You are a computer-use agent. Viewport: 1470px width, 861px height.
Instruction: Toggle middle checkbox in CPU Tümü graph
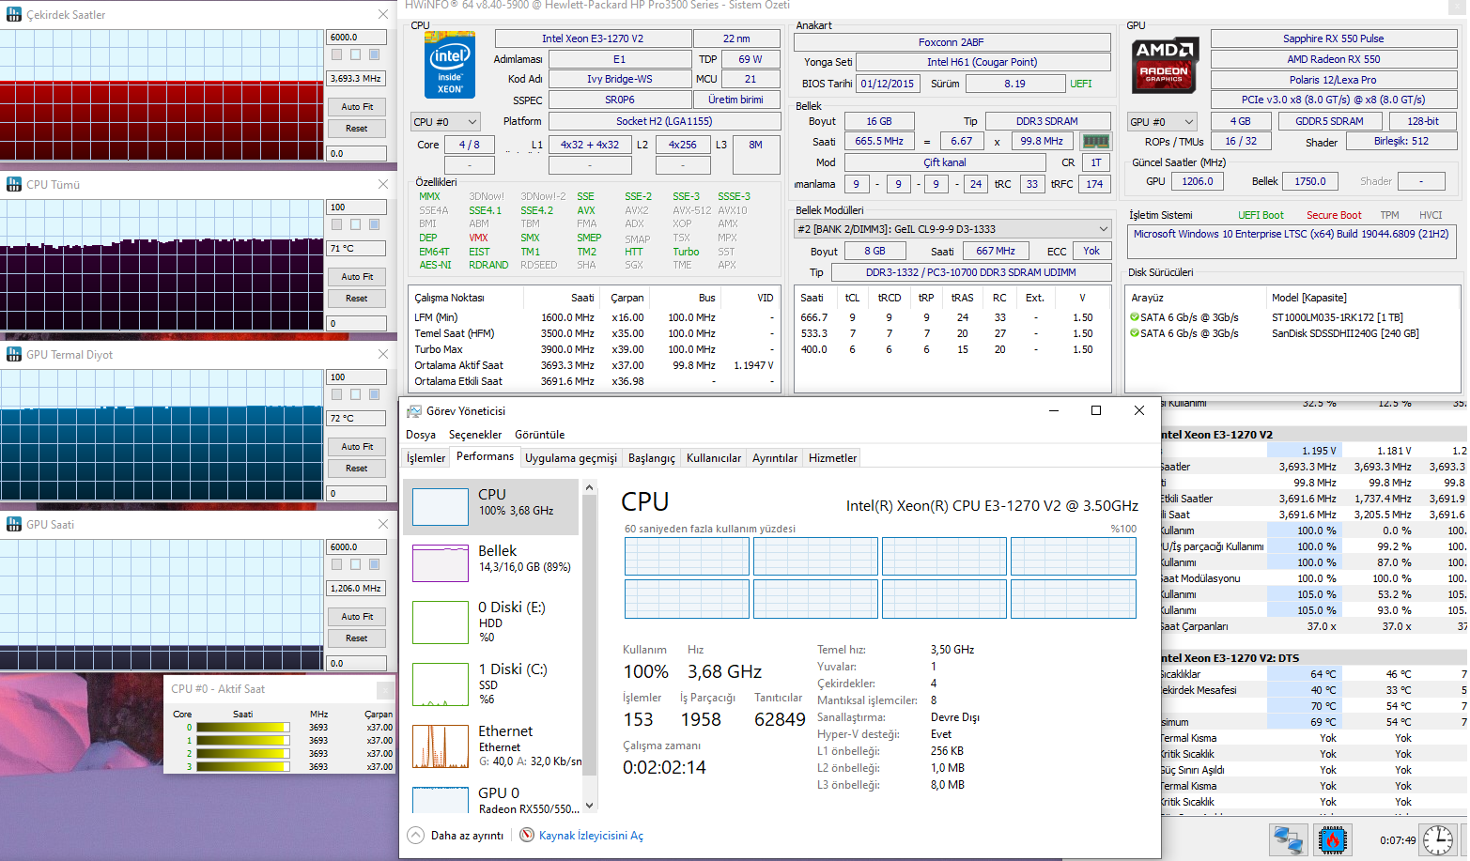tap(356, 224)
